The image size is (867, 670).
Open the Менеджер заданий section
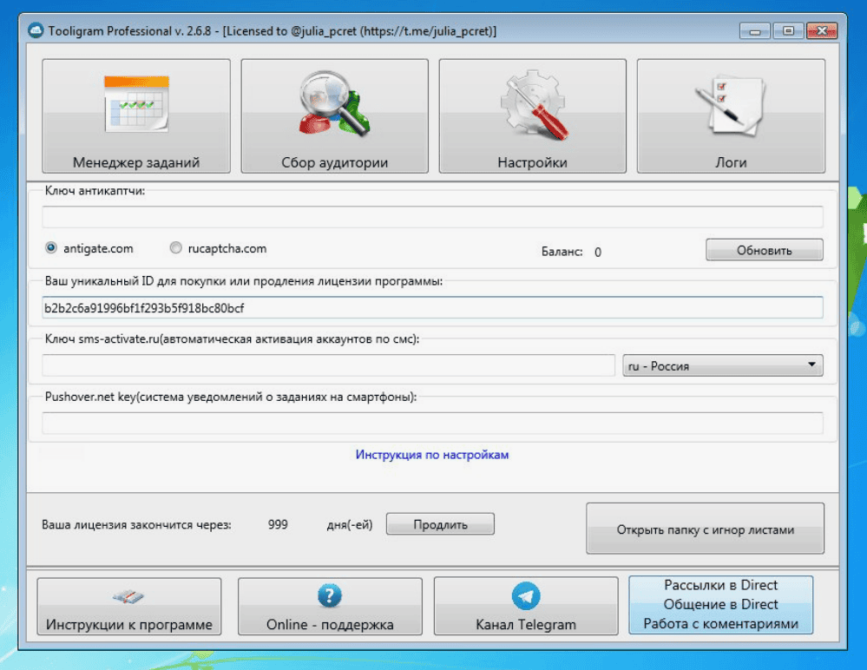click(x=136, y=116)
